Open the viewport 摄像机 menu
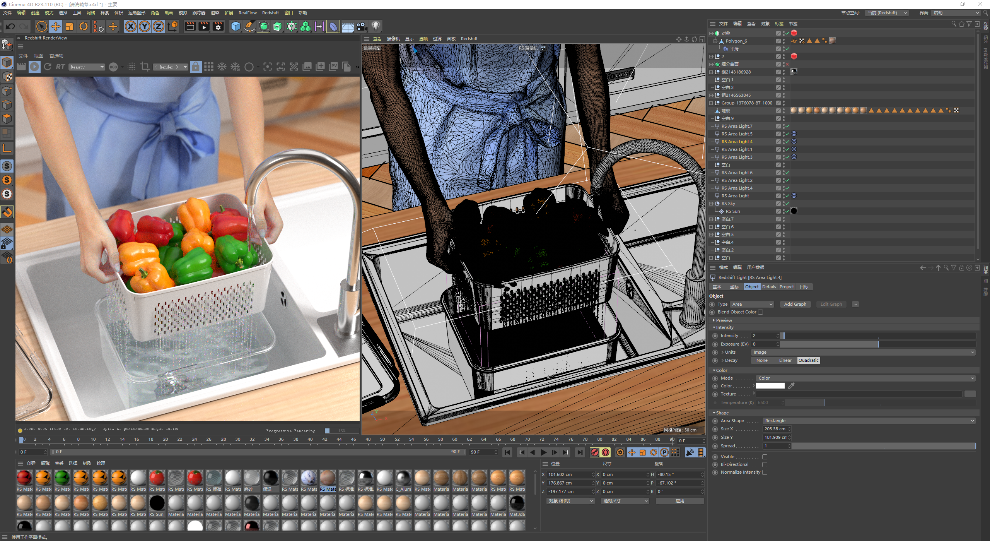Viewport: 990px width, 541px height. [393, 39]
